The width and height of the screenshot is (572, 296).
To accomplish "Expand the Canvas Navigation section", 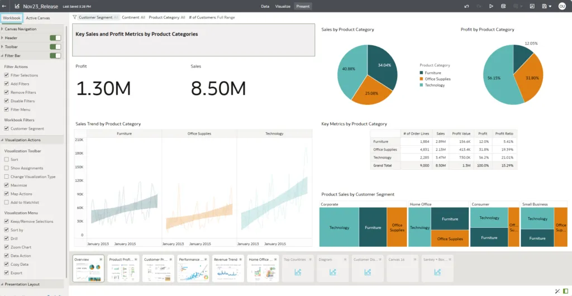I will point(2,29).
